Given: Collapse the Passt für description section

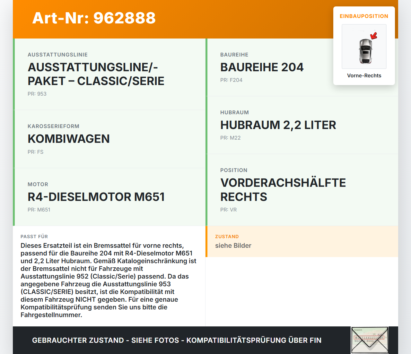Looking at the screenshot, I should (109, 276).
